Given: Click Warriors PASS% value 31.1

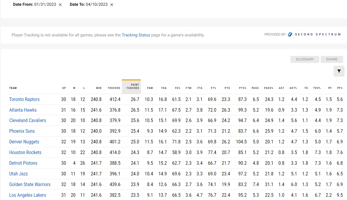Looking at the screenshot, I should pyautogui.click(x=269, y=184).
